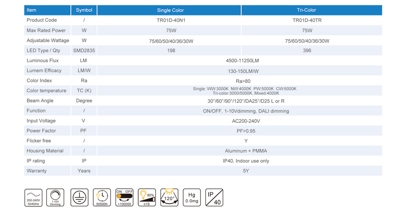The image size is (409, 215).
Task: Click the 1-10V Dimming icon
Action: [x=55, y=198]
